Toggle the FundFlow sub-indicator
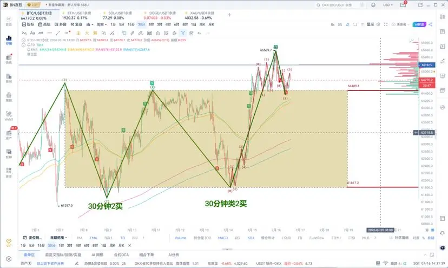 point(317,238)
